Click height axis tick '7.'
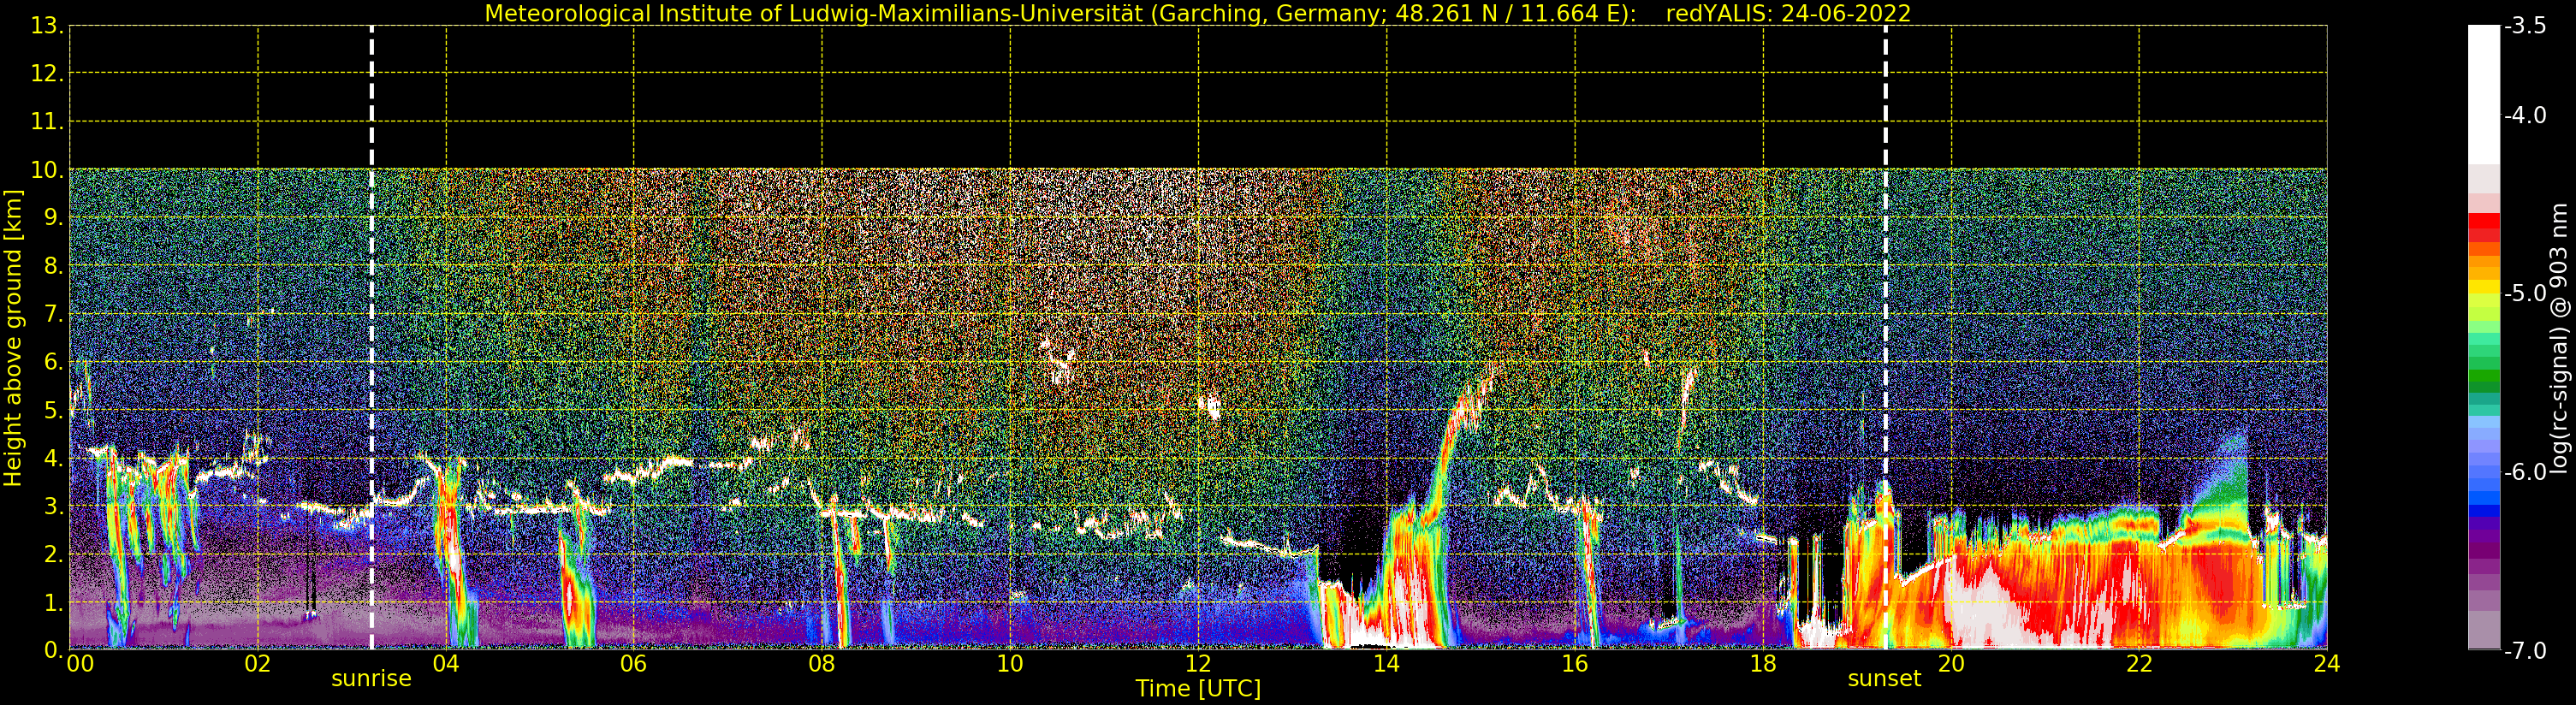 click(x=53, y=314)
